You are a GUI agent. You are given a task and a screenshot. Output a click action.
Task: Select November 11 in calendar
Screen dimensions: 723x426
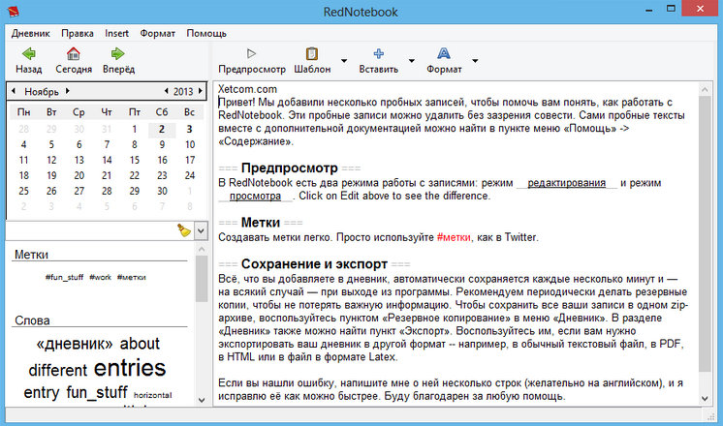coord(23,160)
